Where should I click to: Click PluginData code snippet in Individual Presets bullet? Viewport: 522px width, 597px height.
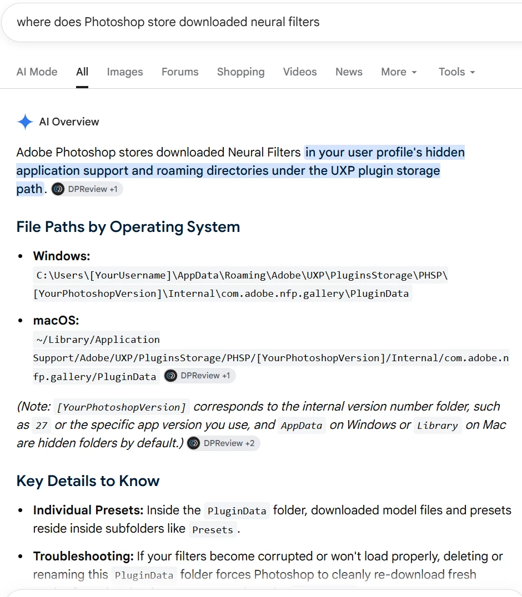(237, 512)
